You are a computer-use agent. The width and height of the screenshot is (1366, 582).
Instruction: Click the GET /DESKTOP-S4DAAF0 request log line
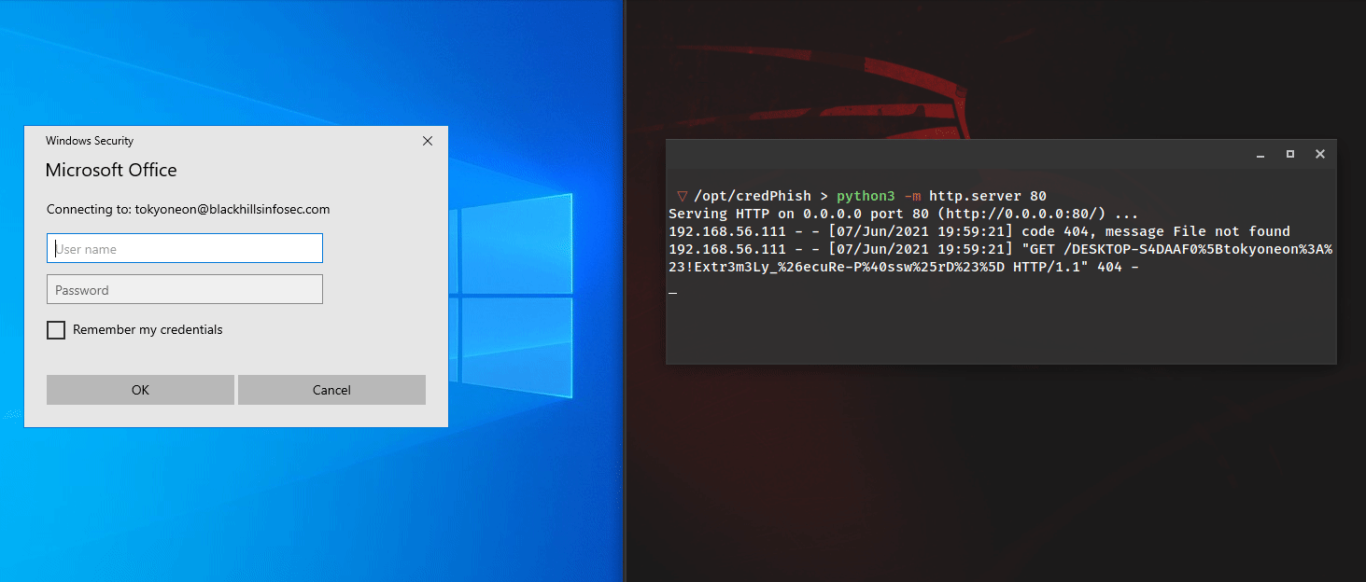coord(1000,249)
